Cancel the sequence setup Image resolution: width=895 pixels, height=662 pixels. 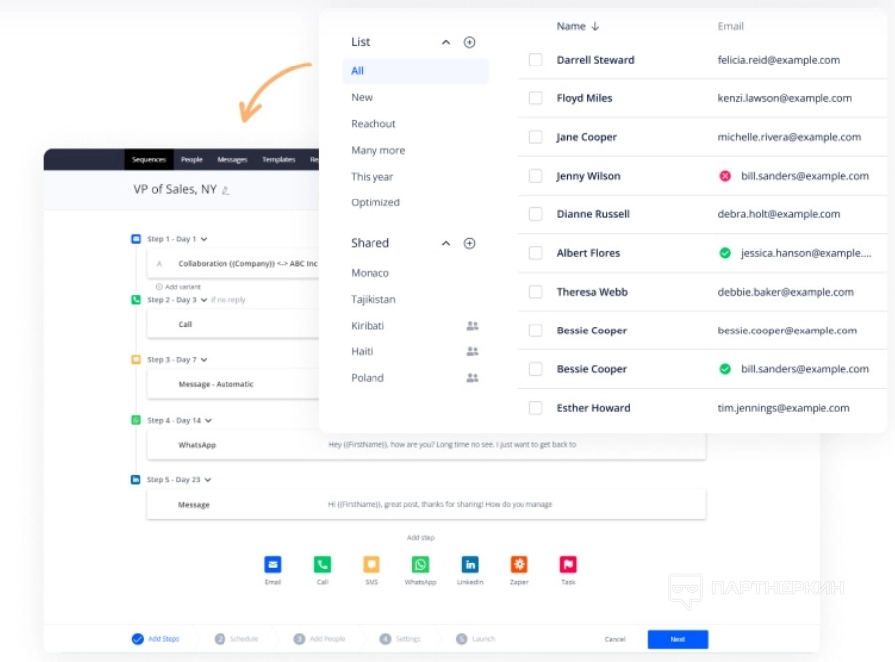click(x=615, y=639)
